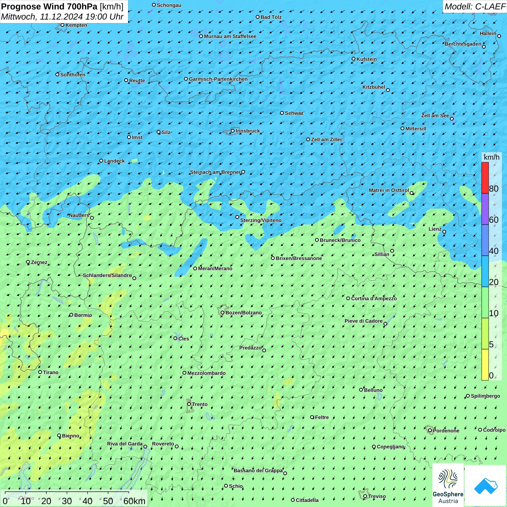Viewport: 507px width, 507px height.
Task: Click the 'Predazzo' label
Action: click(250, 348)
